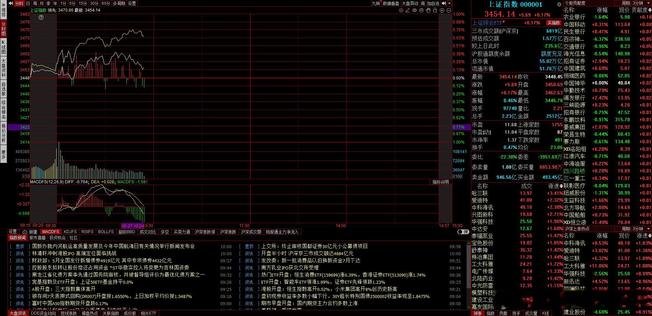This screenshot has height=316, width=652.
Task: Select DDE资金动向 bottom tab
Action: tap(43, 313)
